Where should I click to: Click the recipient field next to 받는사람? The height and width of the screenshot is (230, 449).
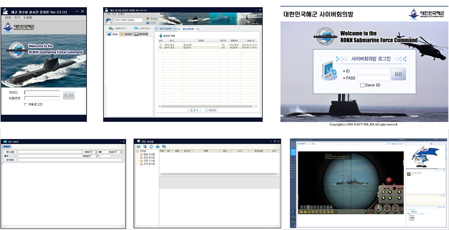(50, 152)
